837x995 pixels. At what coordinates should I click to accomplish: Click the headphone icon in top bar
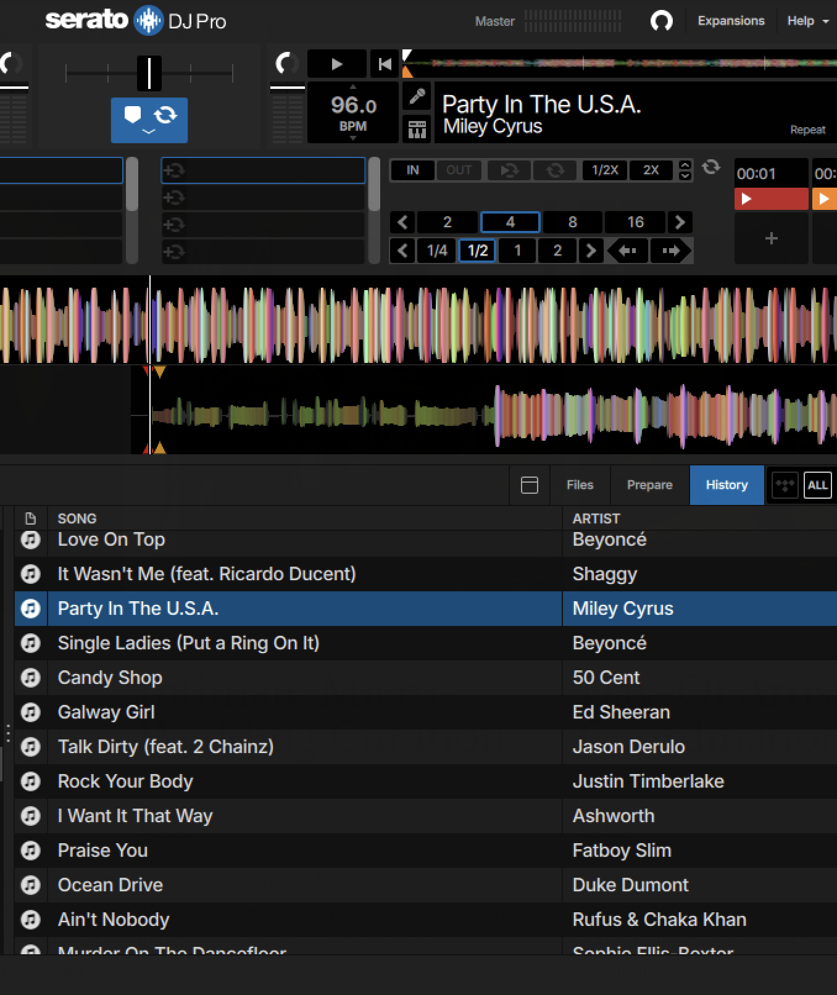pos(661,21)
